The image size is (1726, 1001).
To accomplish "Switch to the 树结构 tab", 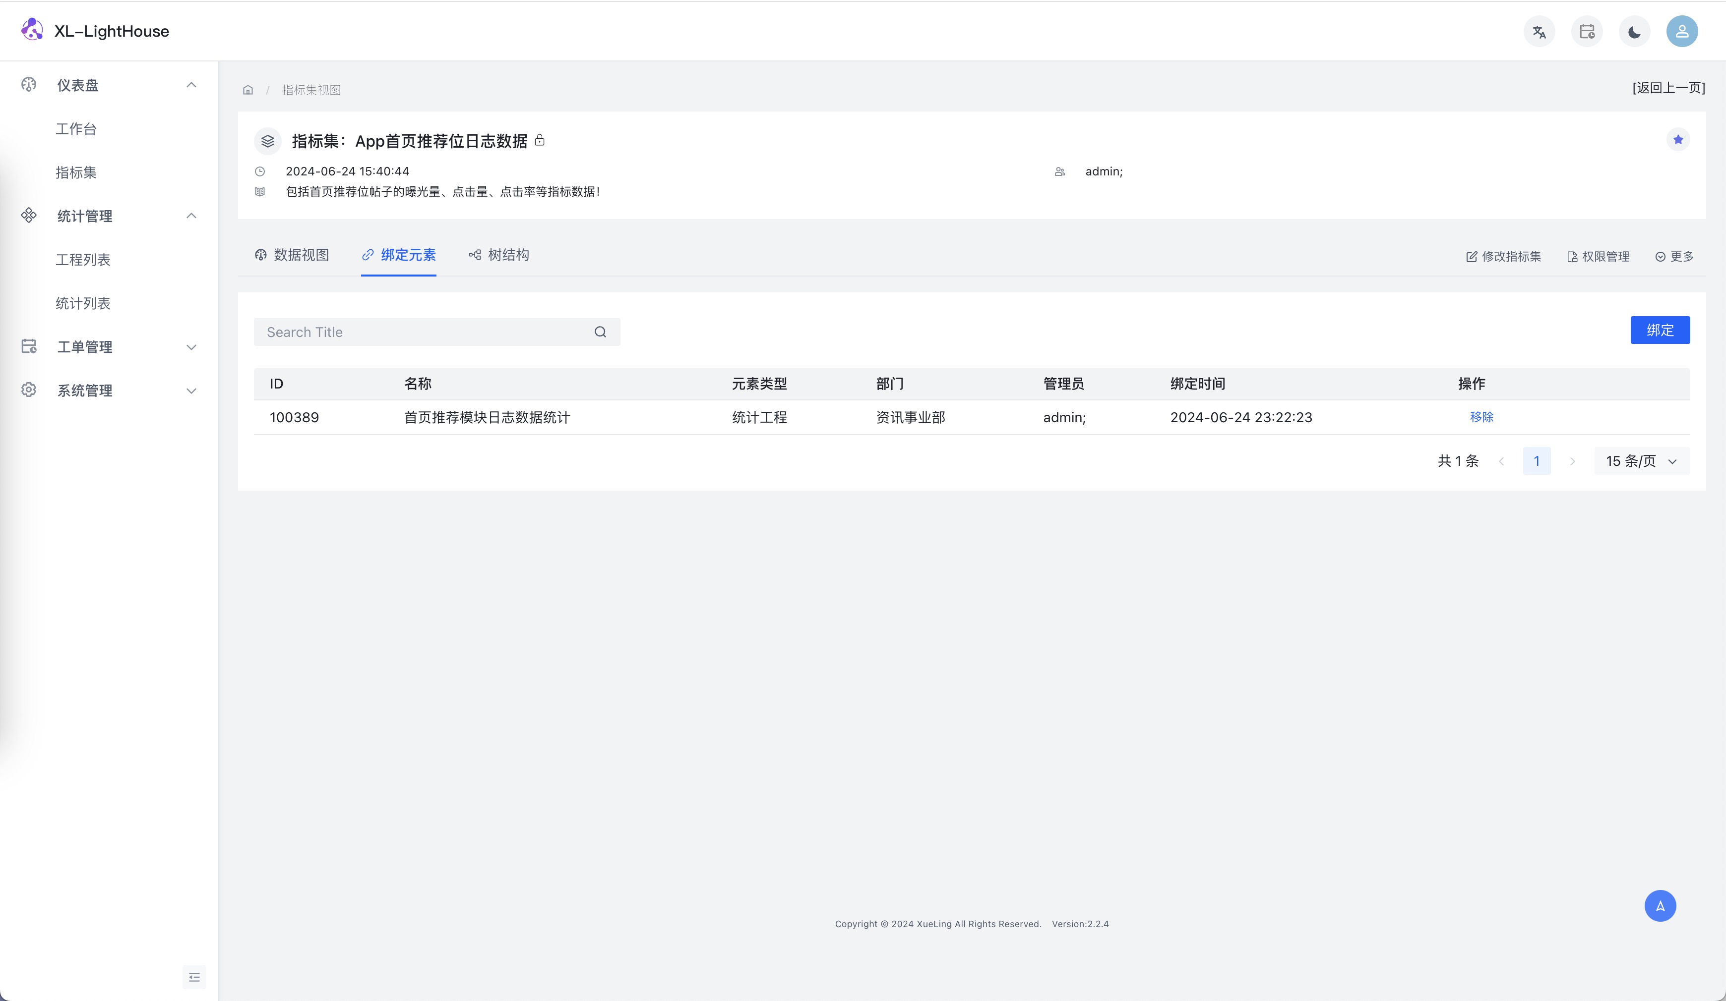I will point(498,255).
